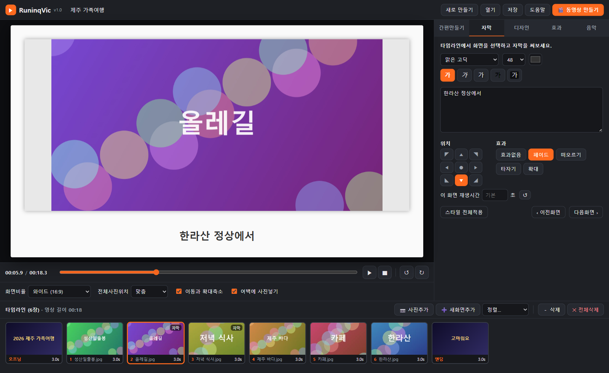Switch to the 디자인 tab
Screen dimensions: 609x373
point(521,28)
